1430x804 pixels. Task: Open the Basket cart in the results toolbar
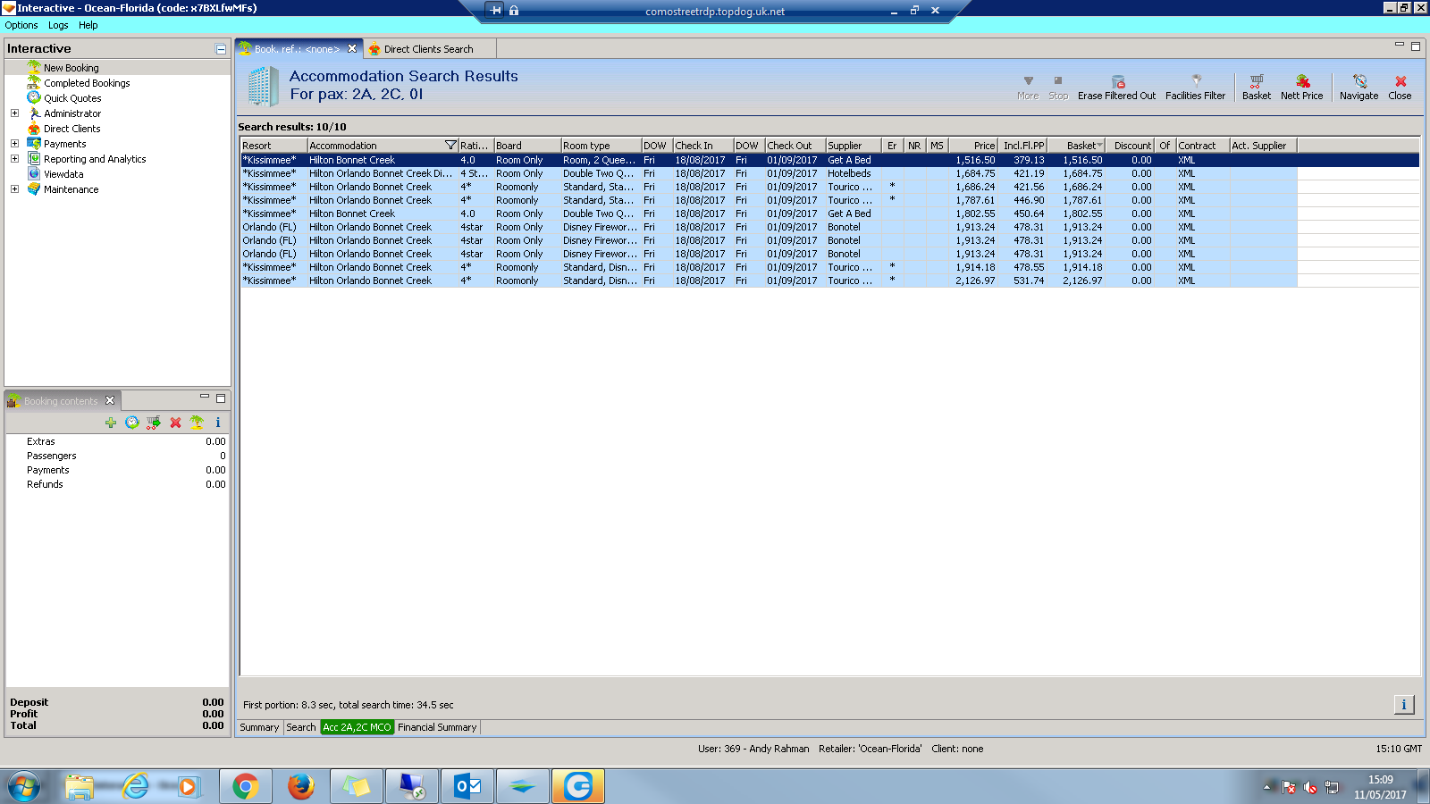pyautogui.click(x=1256, y=88)
